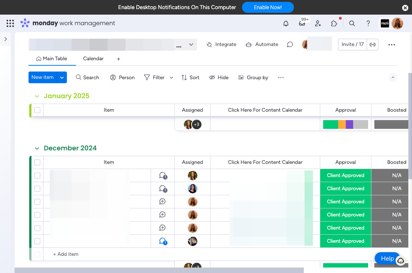Check the sixth December 2024 item row

[x=37, y=241]
